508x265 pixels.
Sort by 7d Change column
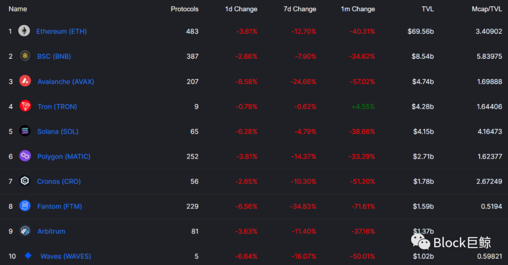(300, 9)
